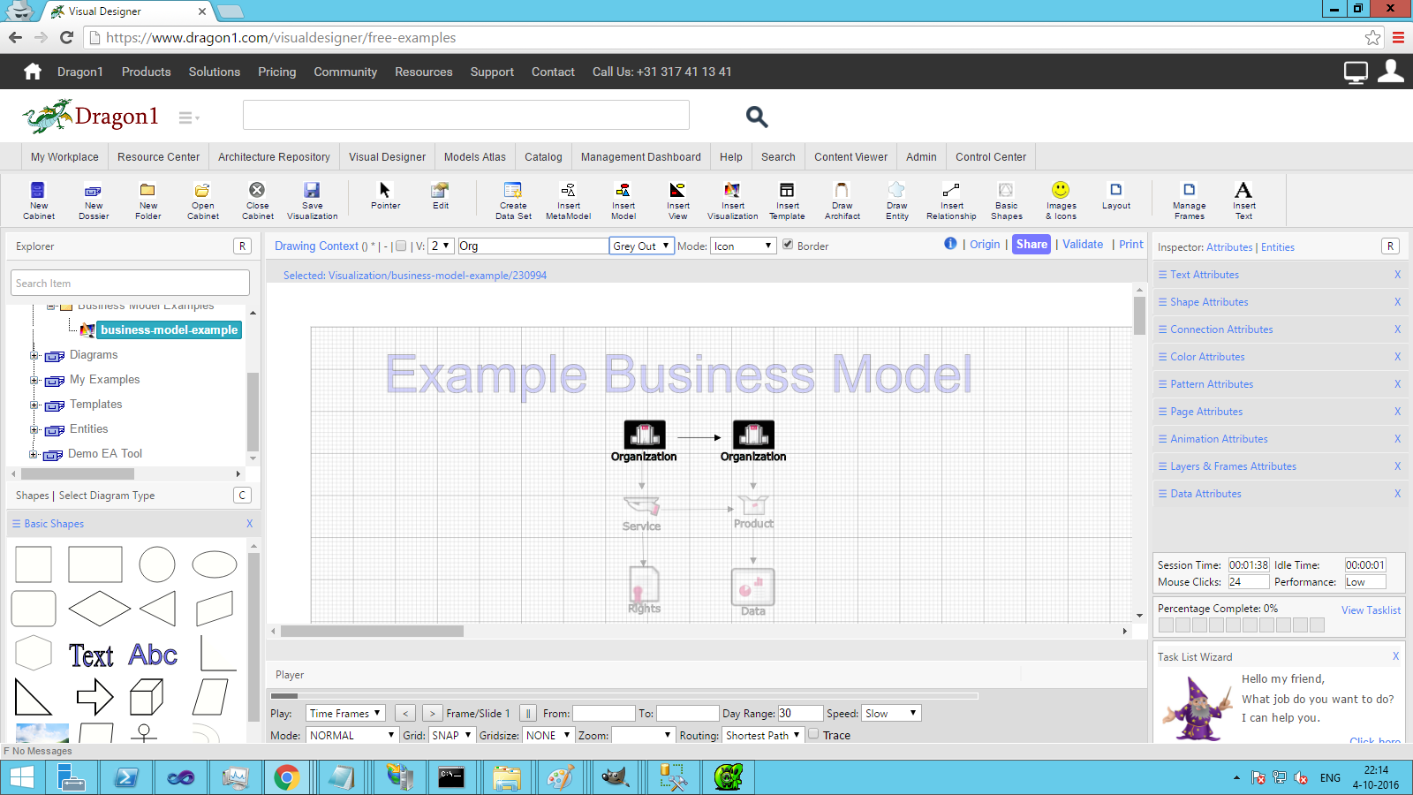The height and width of the screenshot is (795, 1413).
Task: Click the player progress slider bar
Action: tap(624, 696)
